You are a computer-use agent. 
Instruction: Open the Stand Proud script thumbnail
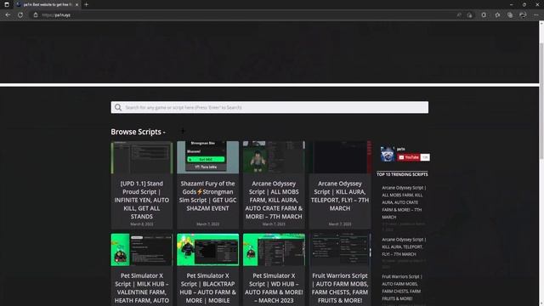(142, 157)
